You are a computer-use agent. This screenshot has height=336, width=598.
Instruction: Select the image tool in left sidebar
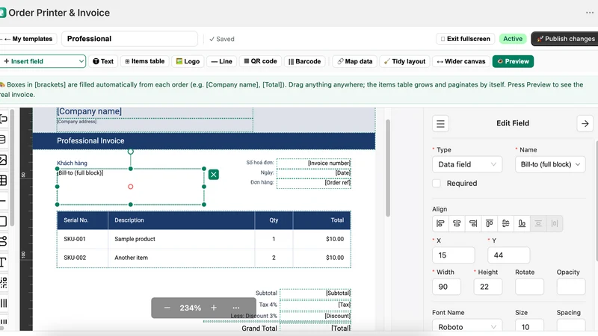tap(3, 160)
